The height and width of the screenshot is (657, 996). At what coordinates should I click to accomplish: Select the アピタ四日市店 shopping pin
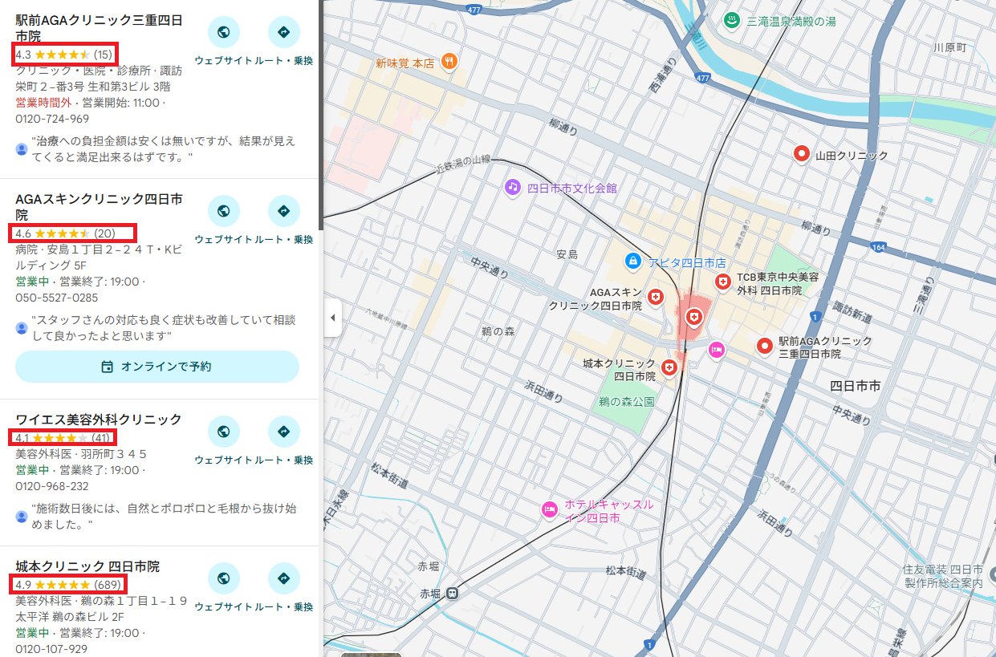[x=633, y=261]
